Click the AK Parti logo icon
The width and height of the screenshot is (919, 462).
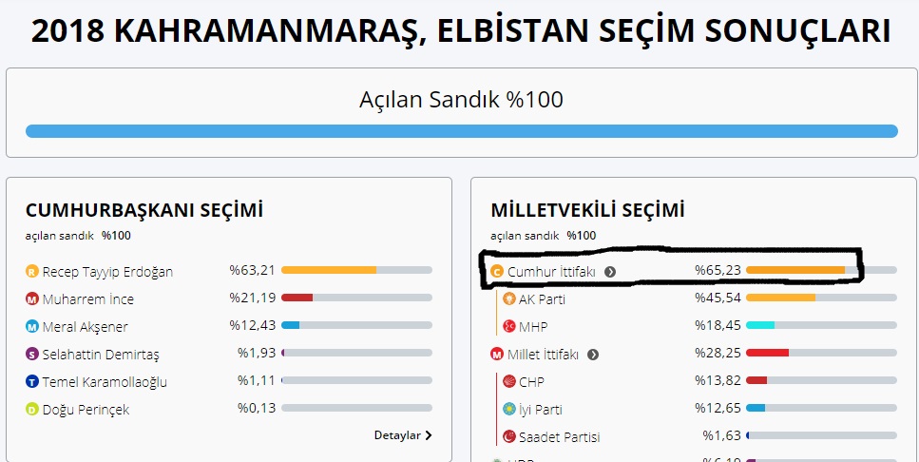(509, 299)
